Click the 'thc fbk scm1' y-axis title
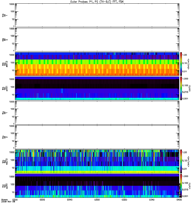 (5, 186)
